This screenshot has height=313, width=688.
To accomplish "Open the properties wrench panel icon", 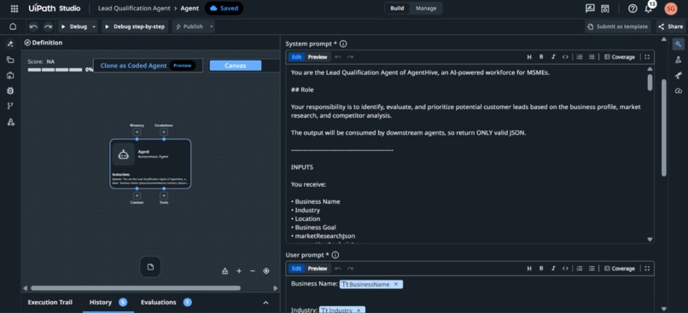I will click(679, 43).
